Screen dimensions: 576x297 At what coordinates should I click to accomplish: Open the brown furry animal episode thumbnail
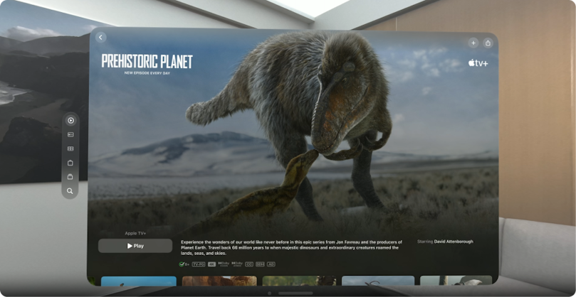point(219,281)
